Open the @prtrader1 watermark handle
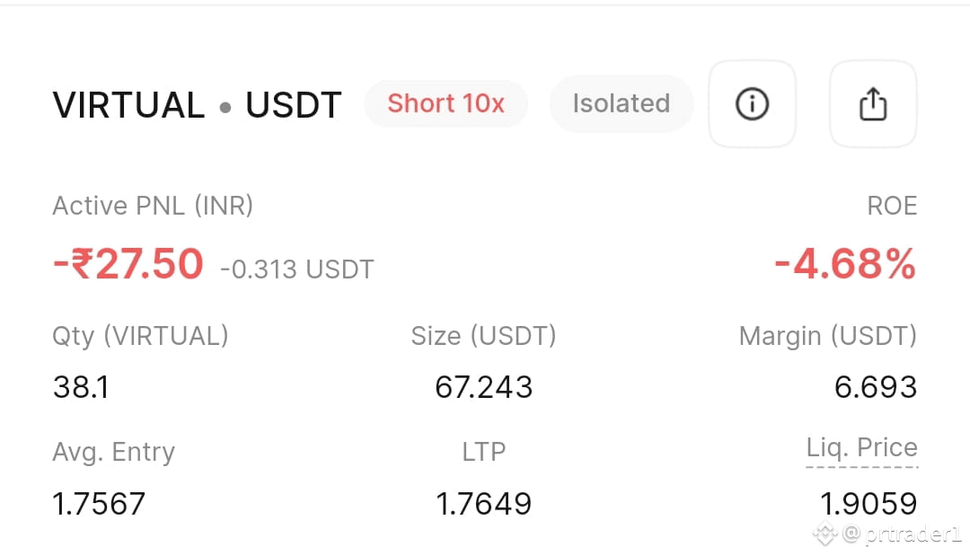This screenshot has height=556, width=970. [x=902, y=534]
